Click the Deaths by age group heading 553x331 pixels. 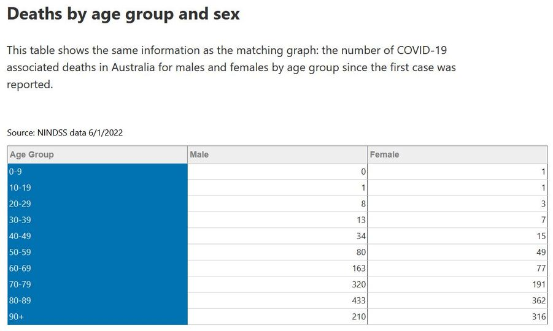click(x=123, y=15)
